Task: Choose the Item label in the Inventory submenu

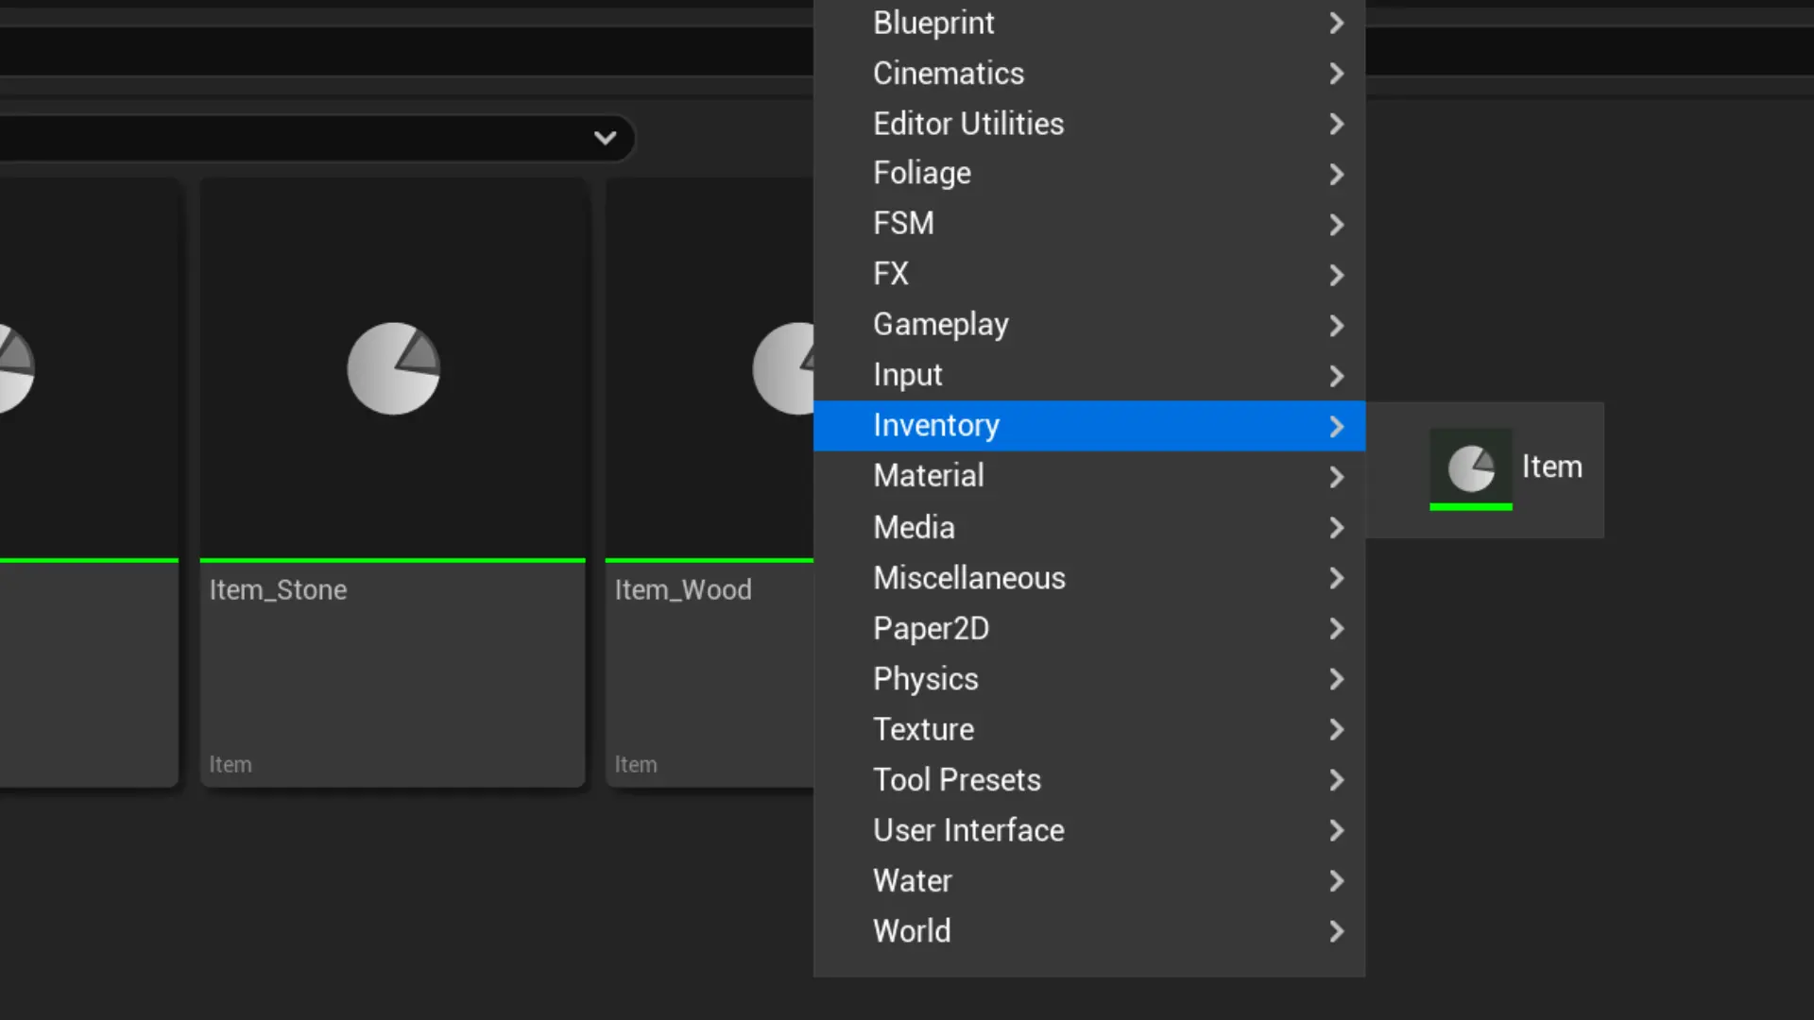Action: pyautogui.click(x=1551, y=467)
